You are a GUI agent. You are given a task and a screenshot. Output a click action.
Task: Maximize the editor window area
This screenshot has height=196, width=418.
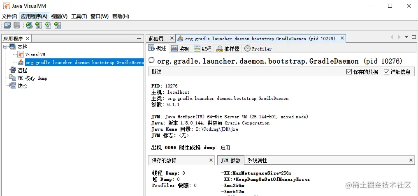[414, 37]
